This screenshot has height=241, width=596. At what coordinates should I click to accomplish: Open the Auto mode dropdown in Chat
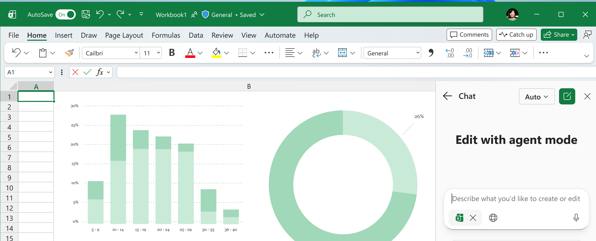[537, 96]
